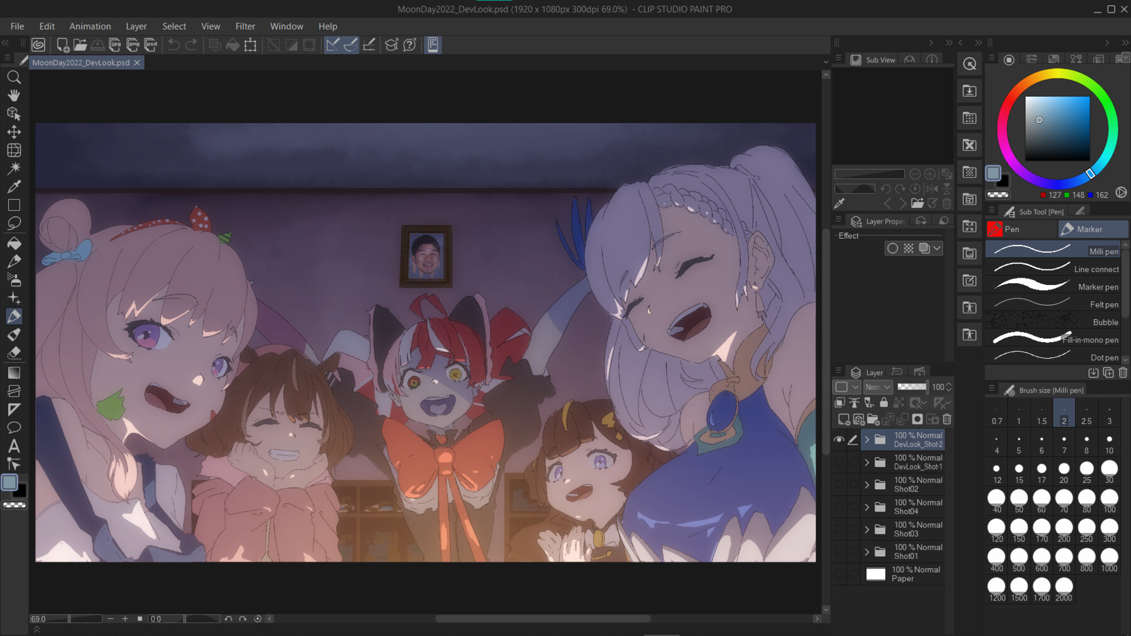Enable Lock layer in the Layer palette

pyautogui.click(x=884, y=403)
